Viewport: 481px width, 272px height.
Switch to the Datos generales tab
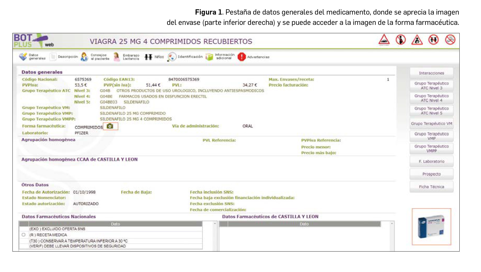coord(32,57)
